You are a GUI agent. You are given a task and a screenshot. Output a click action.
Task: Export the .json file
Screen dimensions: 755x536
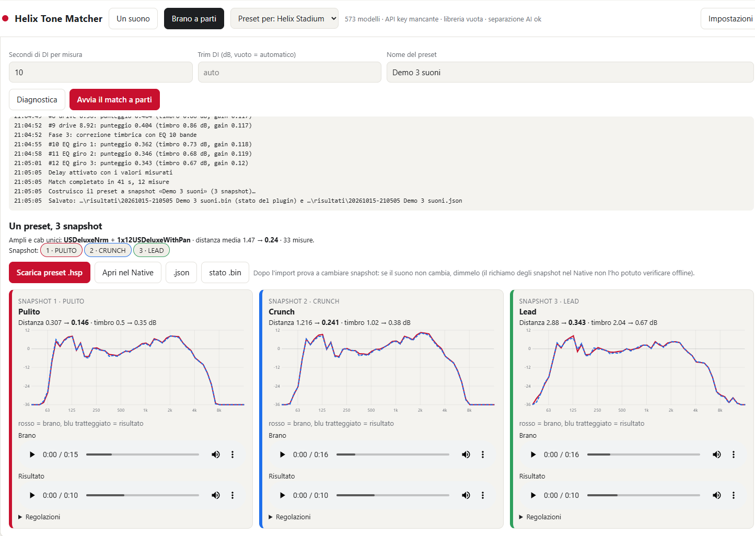[x=181, y=272]
